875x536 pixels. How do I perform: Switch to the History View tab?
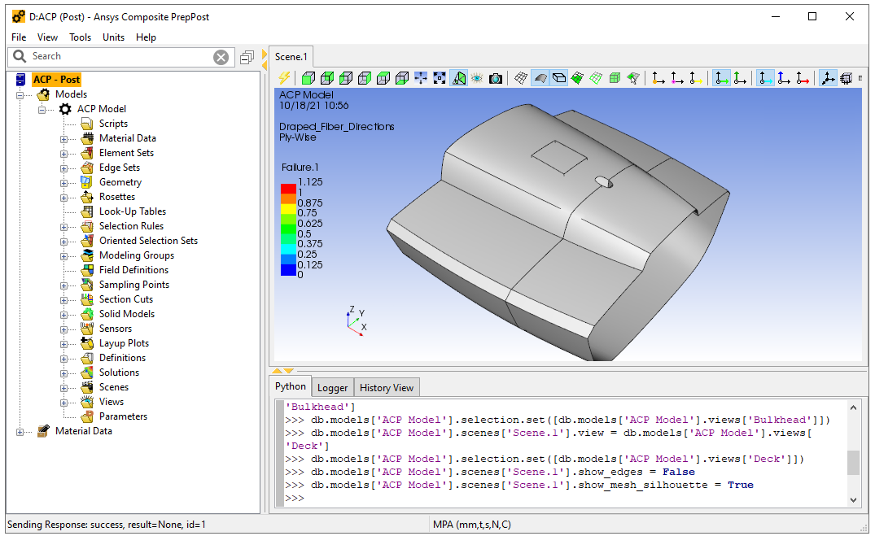pos(386,388)
